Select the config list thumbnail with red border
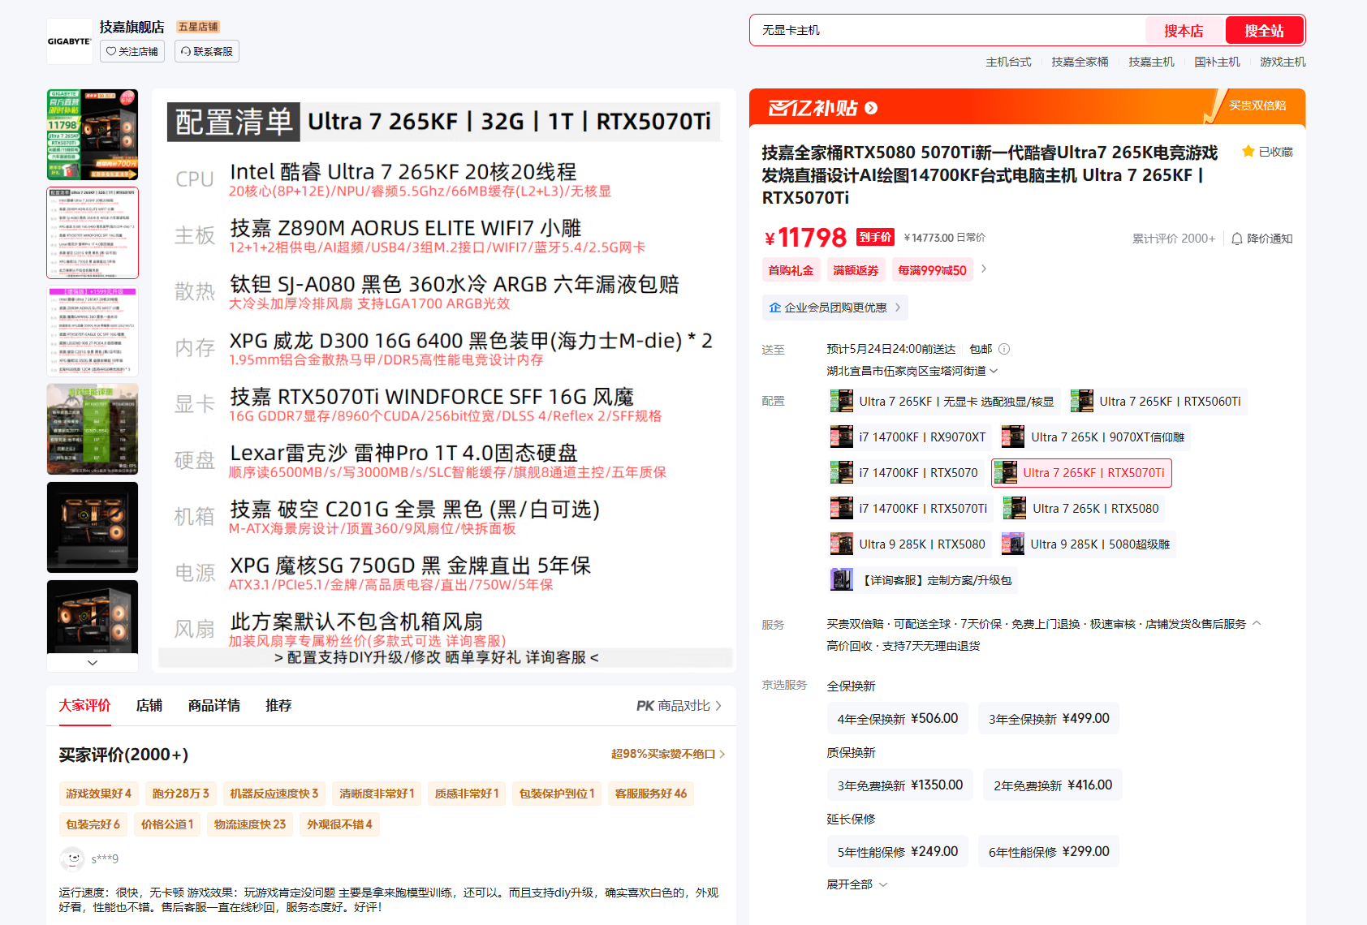The width and height of the screenshot is (1367, 925). point(93,233)
